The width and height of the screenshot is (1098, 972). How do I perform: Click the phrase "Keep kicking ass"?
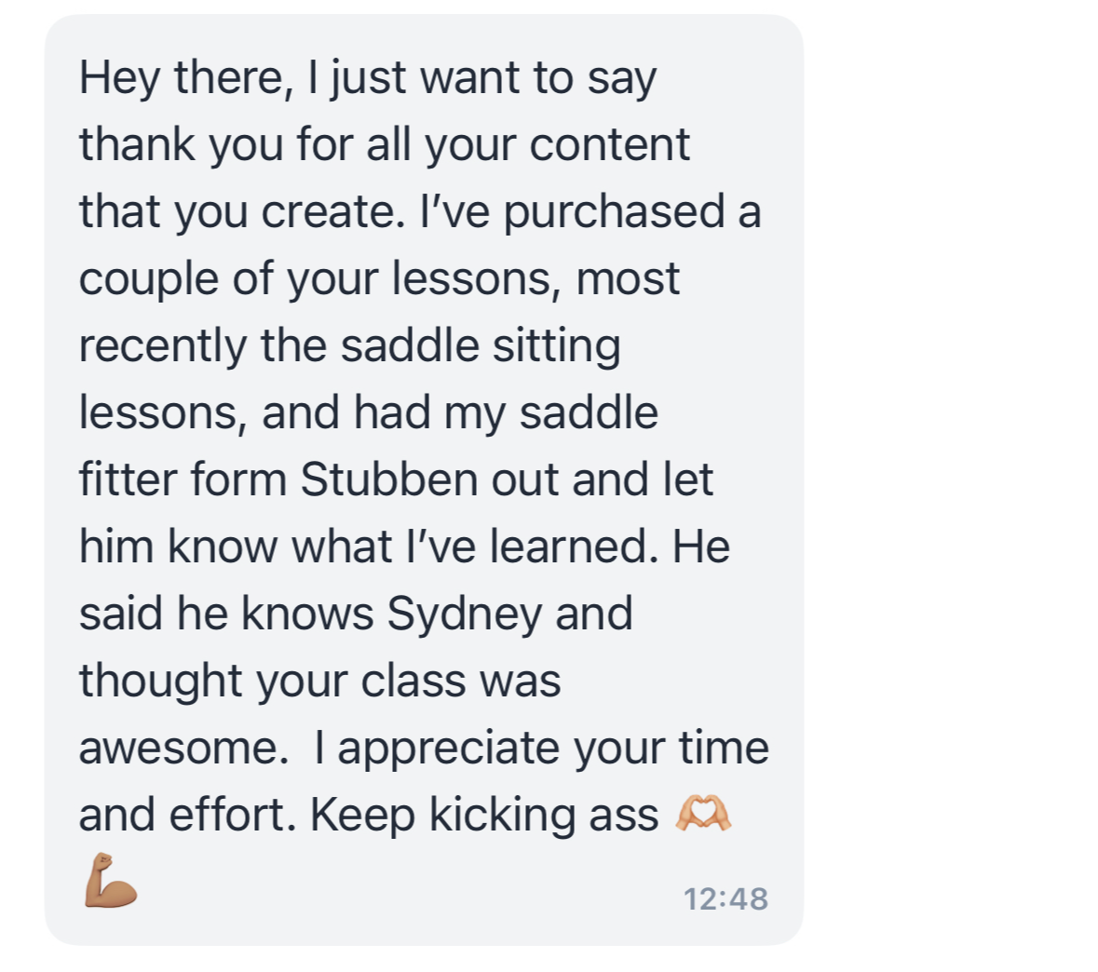click(483, 815)
